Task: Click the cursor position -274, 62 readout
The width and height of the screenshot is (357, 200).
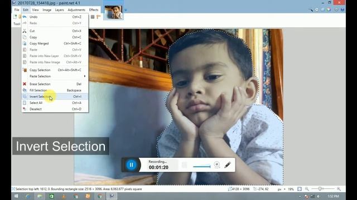Action: click(261, 189)
